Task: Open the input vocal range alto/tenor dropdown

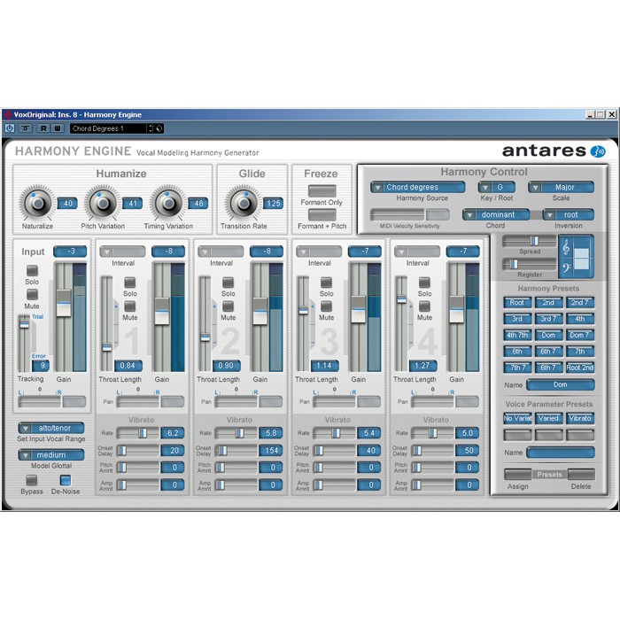Action: [x=51, y=428]
